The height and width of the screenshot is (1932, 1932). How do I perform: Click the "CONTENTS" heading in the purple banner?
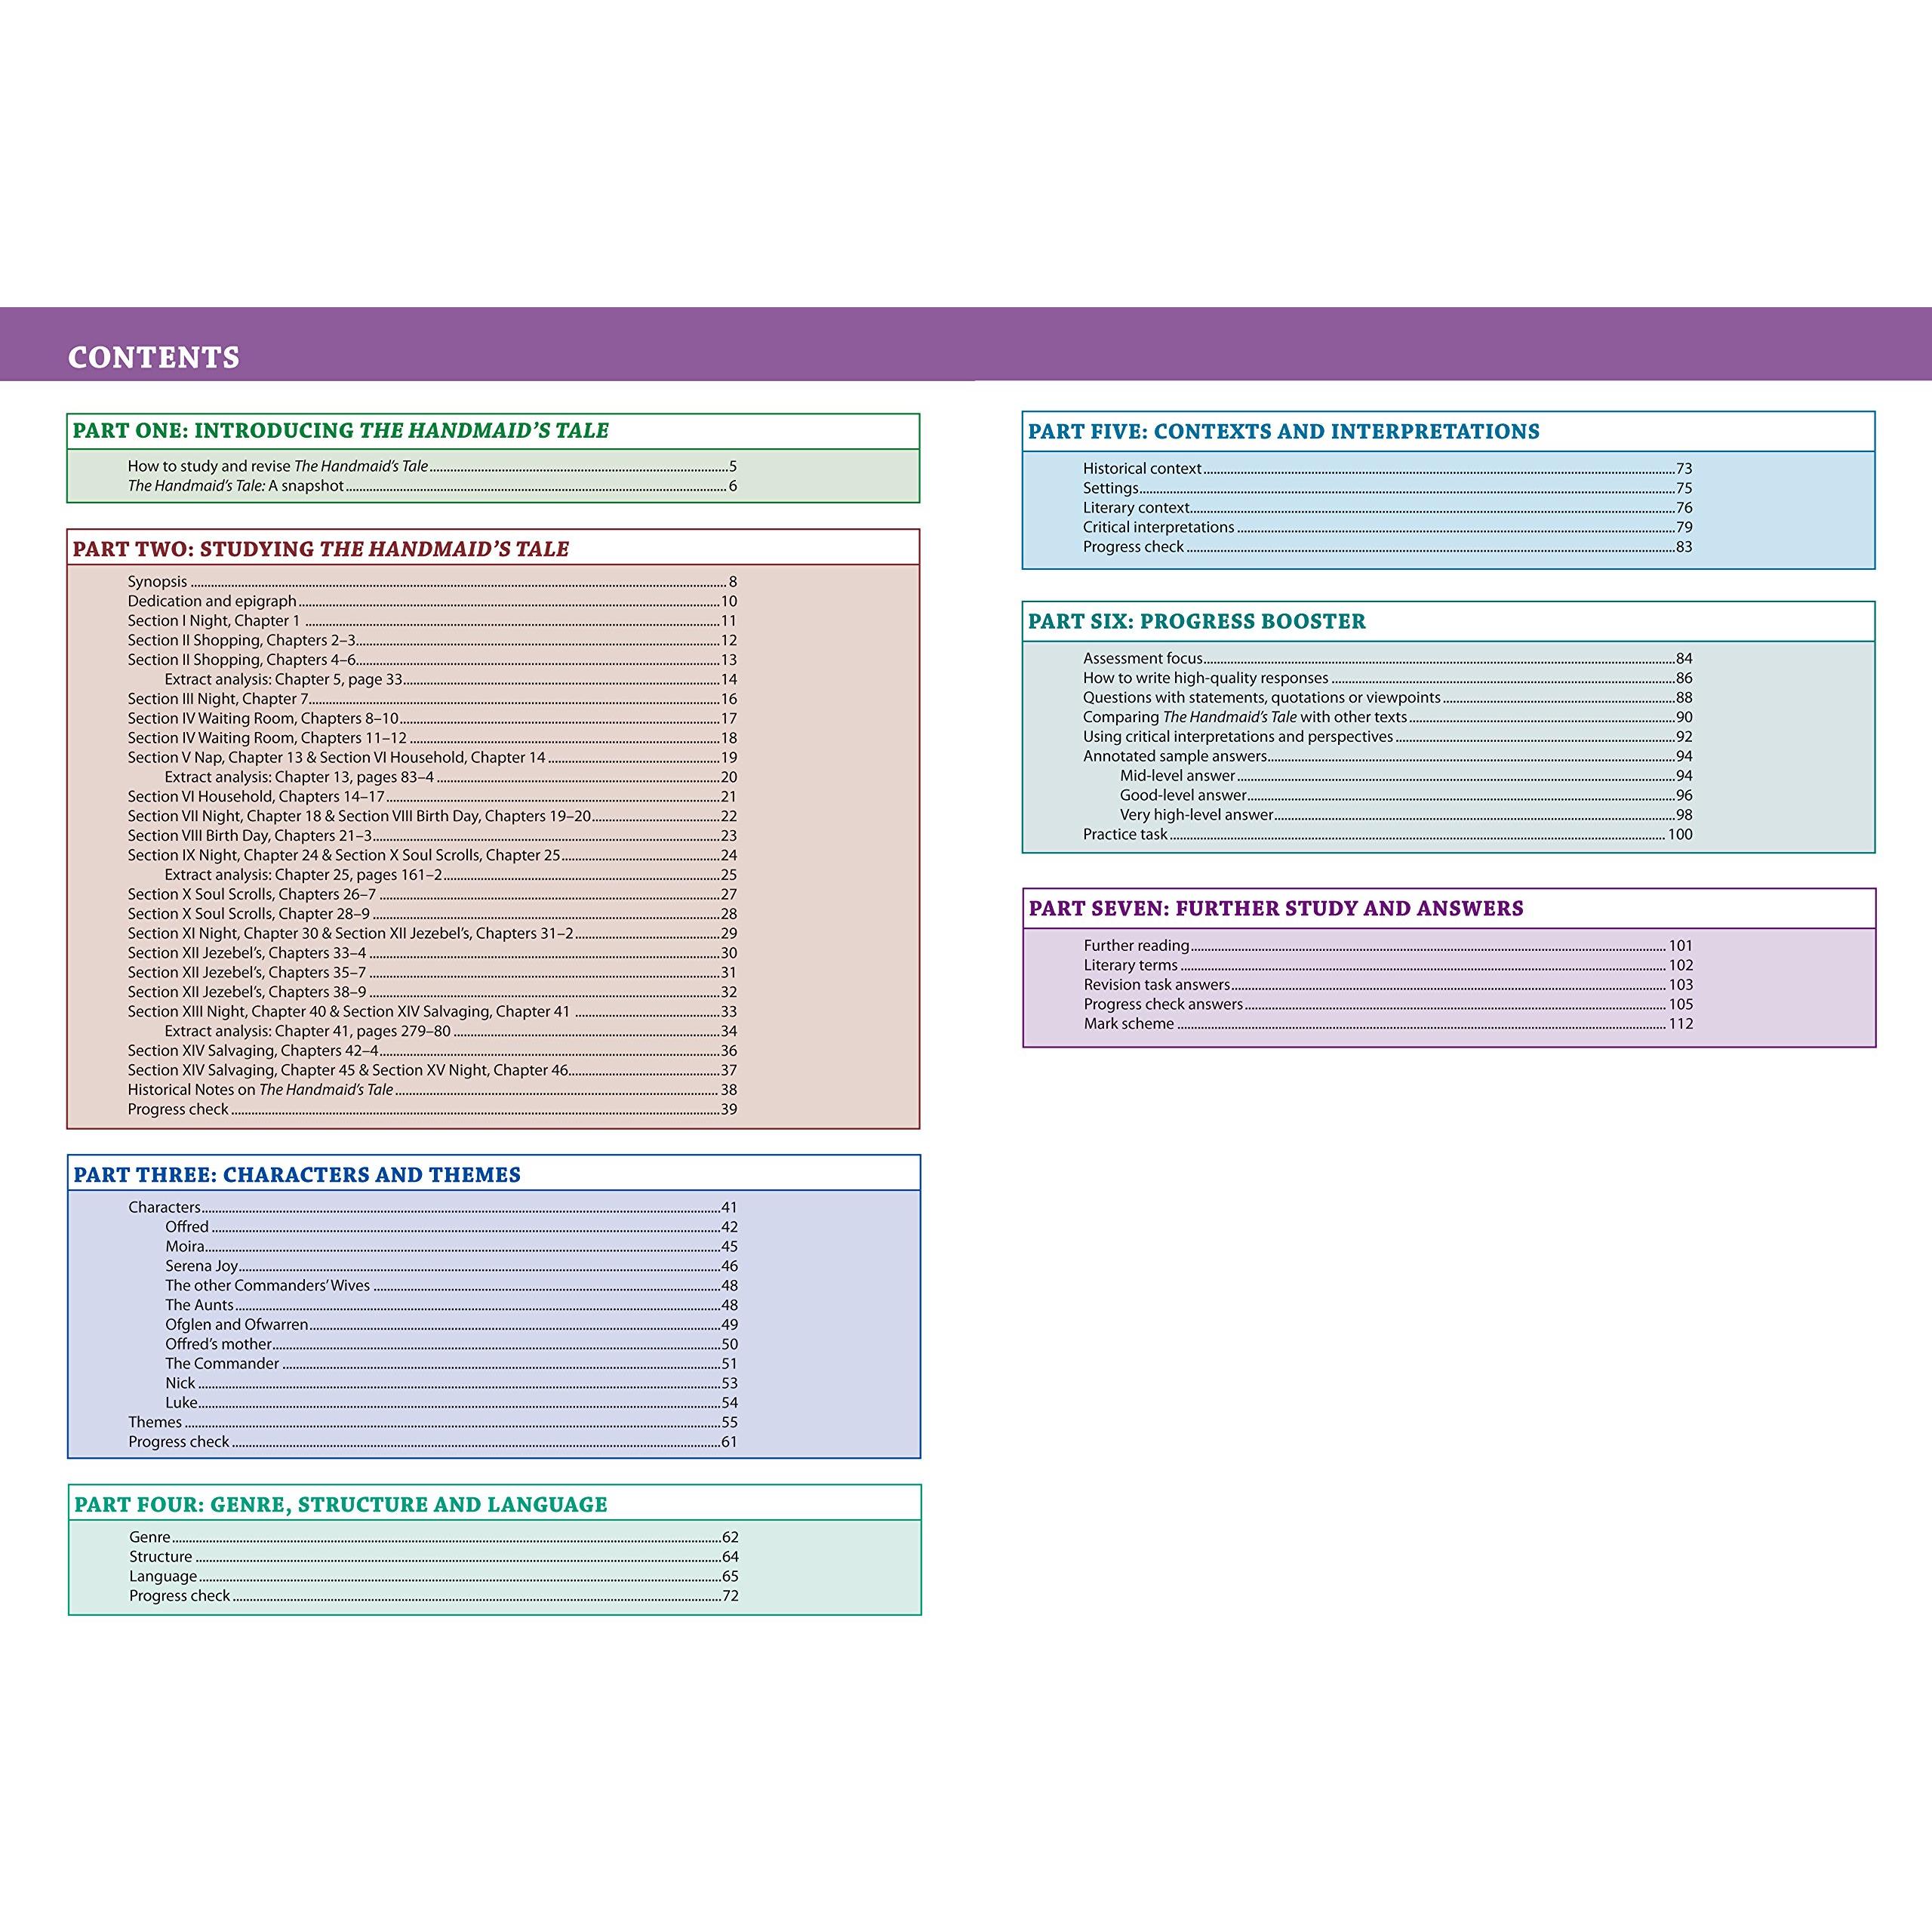point(154,357)
